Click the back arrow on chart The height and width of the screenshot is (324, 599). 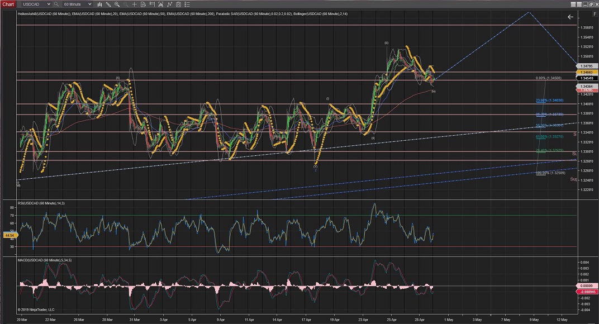pos(571,17)
